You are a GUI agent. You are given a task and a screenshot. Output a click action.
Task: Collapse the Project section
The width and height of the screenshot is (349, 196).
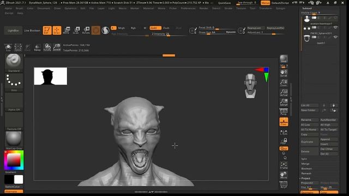coord(306,178)
